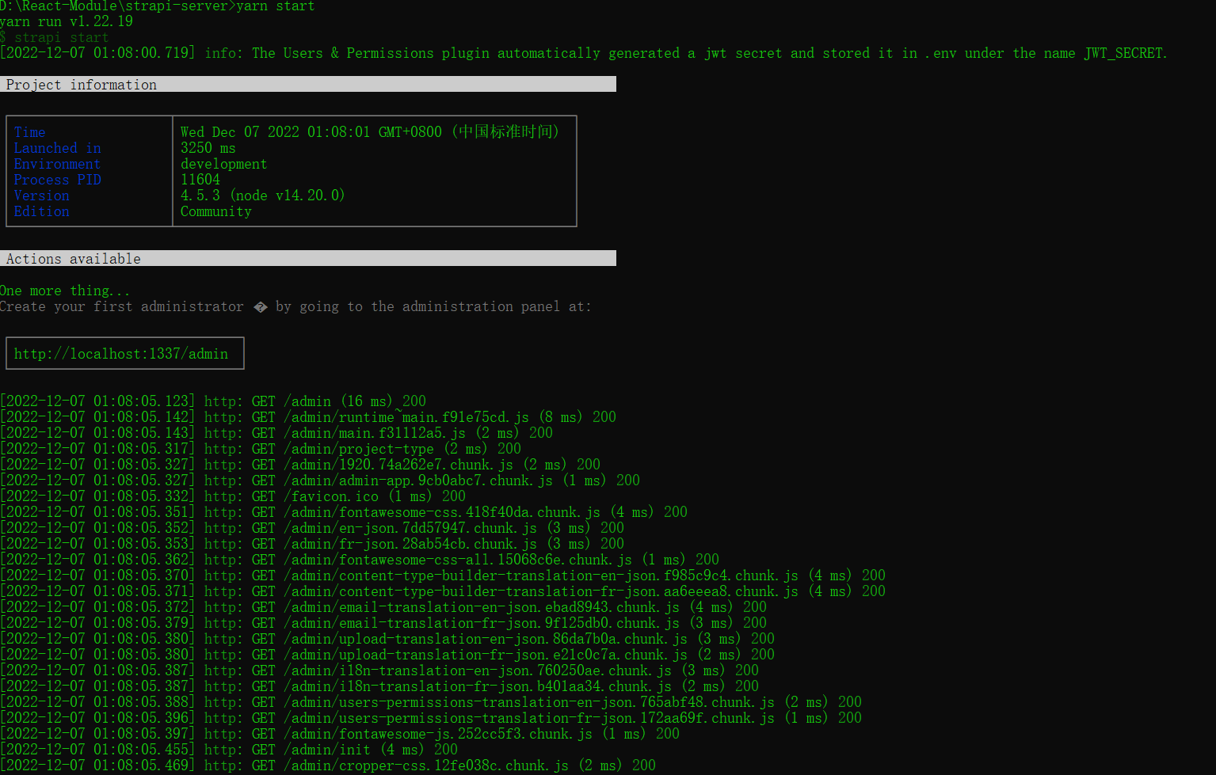Click the version value '4.5.3 (node v14.20.0)'
This screenshot has width=1216, height=775.
click(x=263, y=196)
